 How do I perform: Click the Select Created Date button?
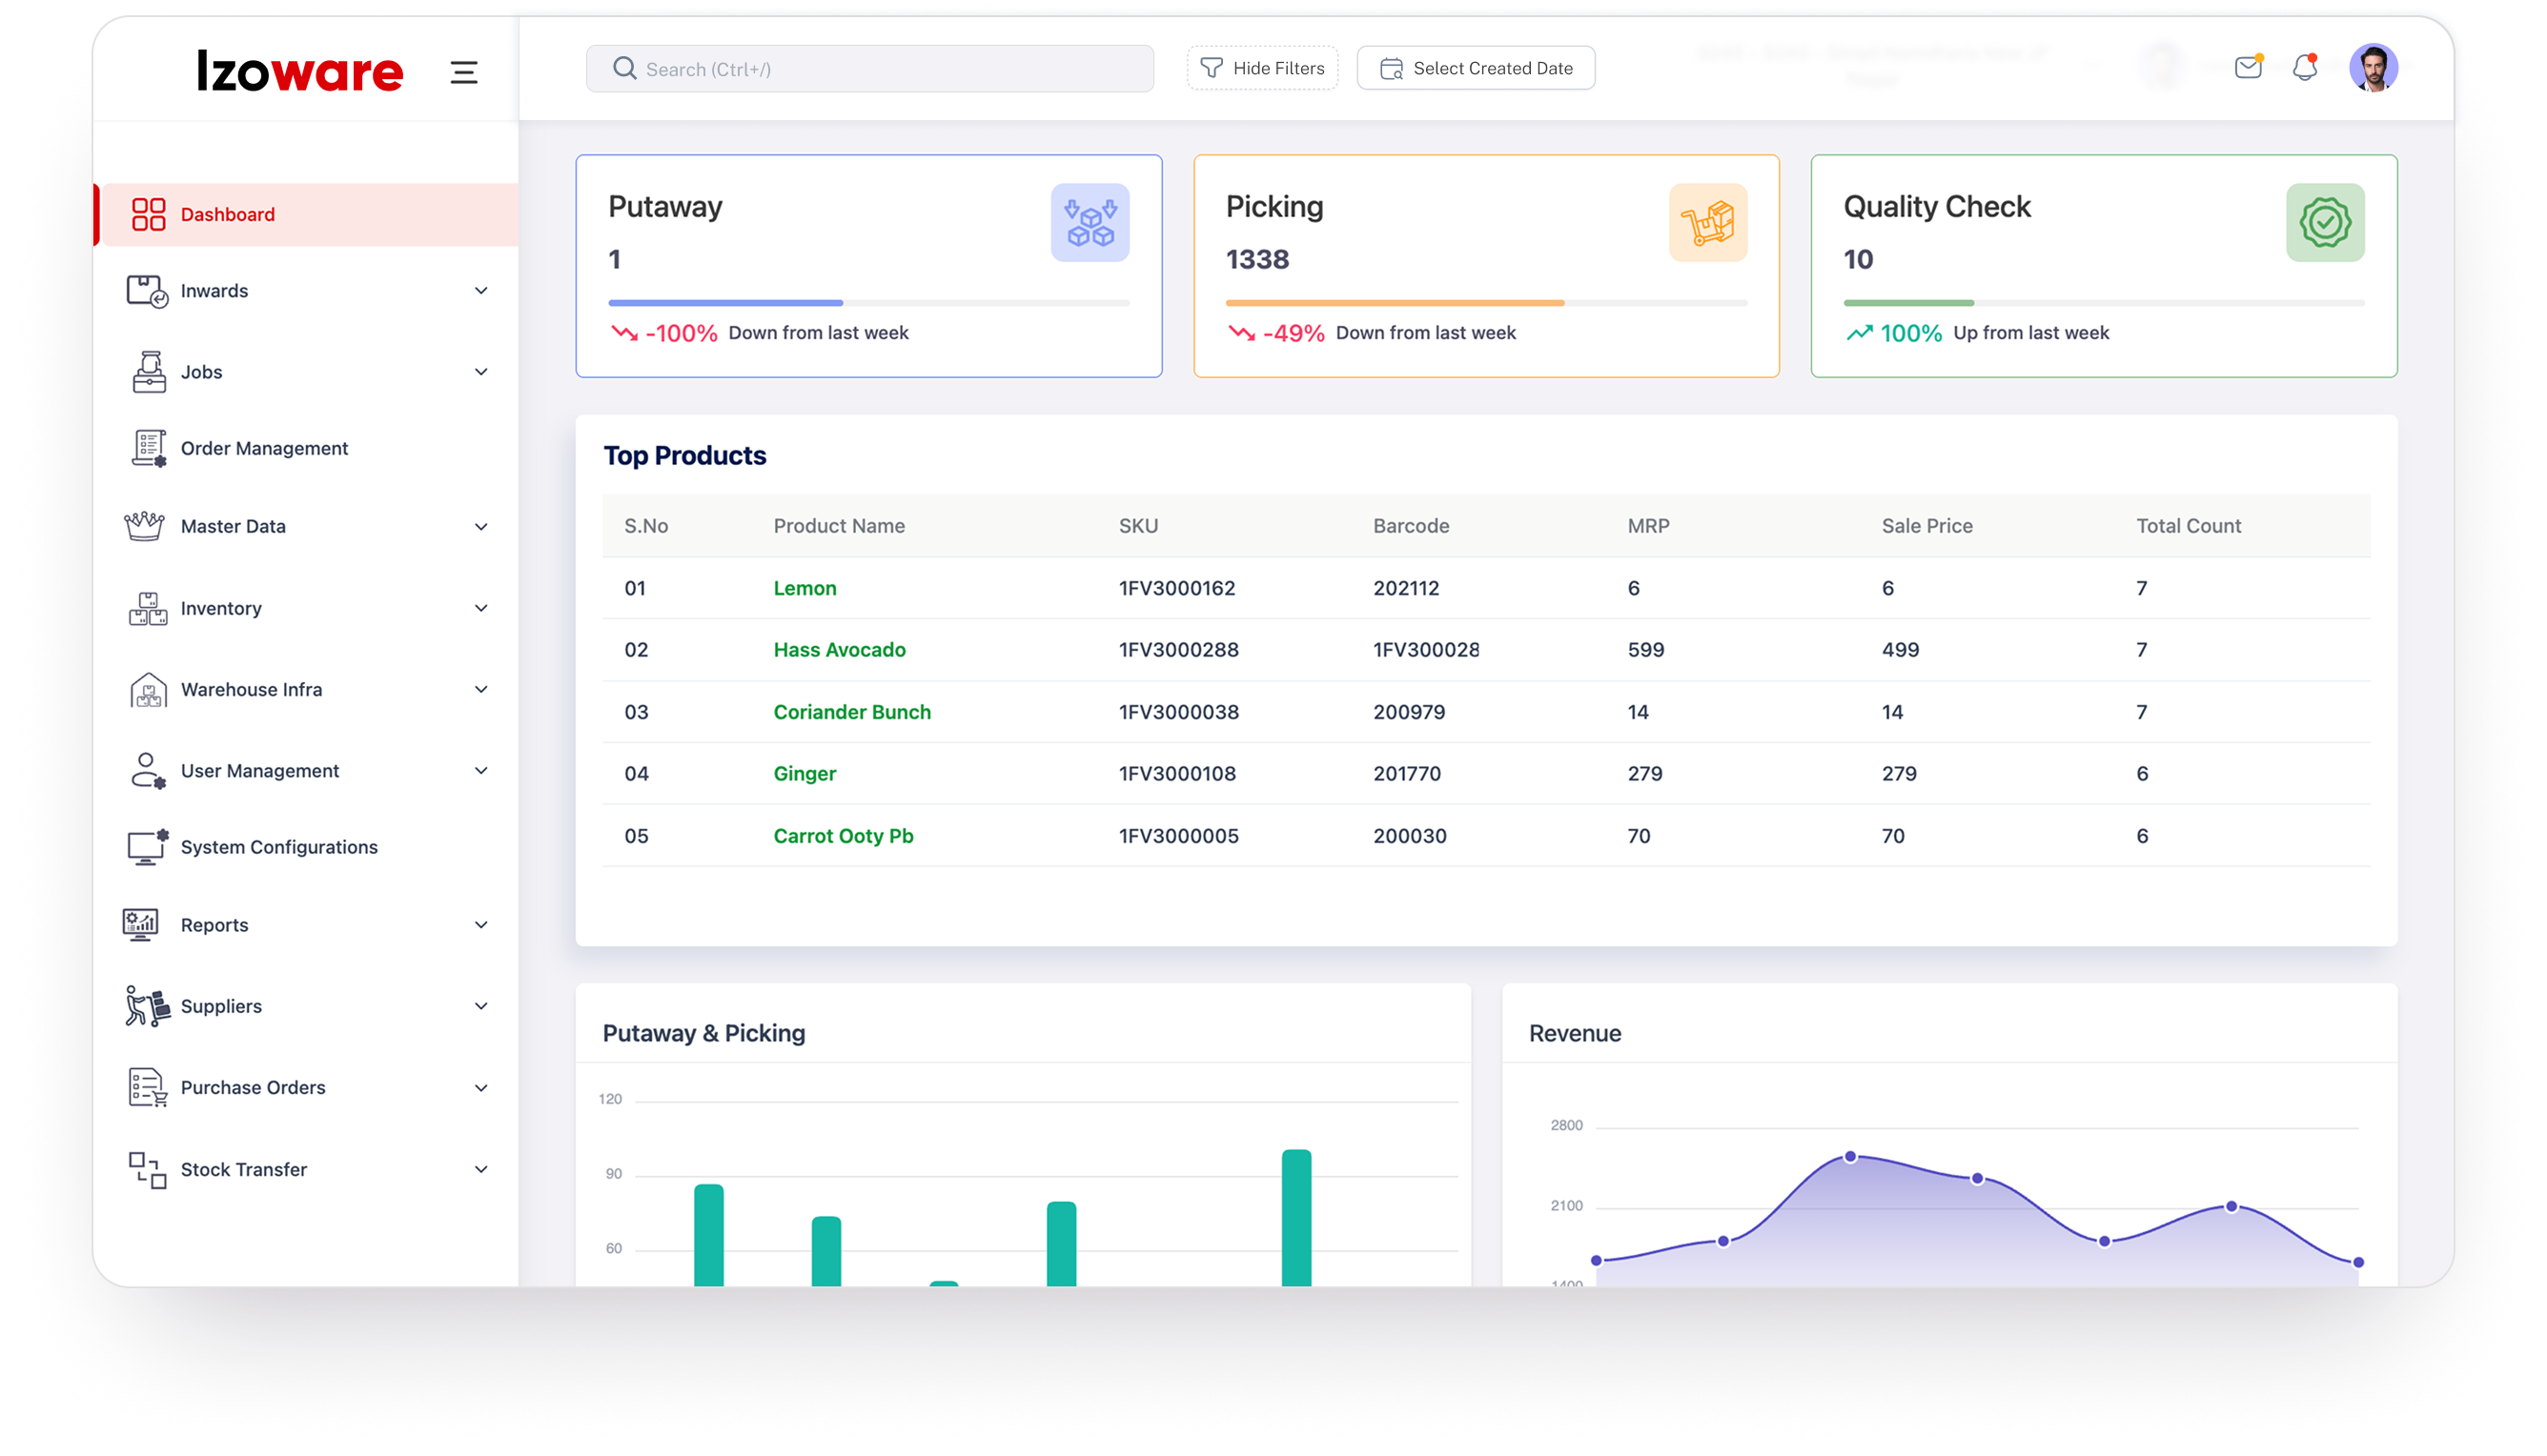1476,68
